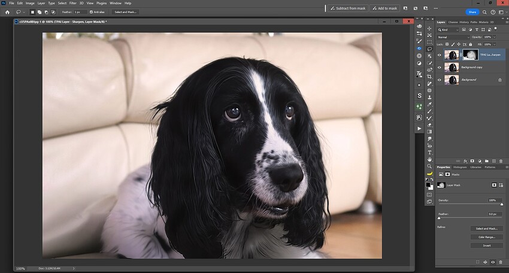Viewport: 509px width, 273px height.
Task: Click the Home icon in options bar
Action: (7, 11)
